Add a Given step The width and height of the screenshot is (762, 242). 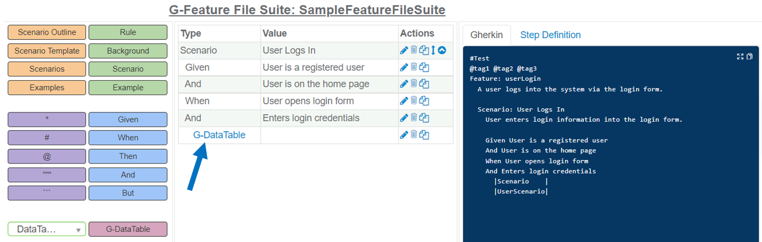point(128,120)
